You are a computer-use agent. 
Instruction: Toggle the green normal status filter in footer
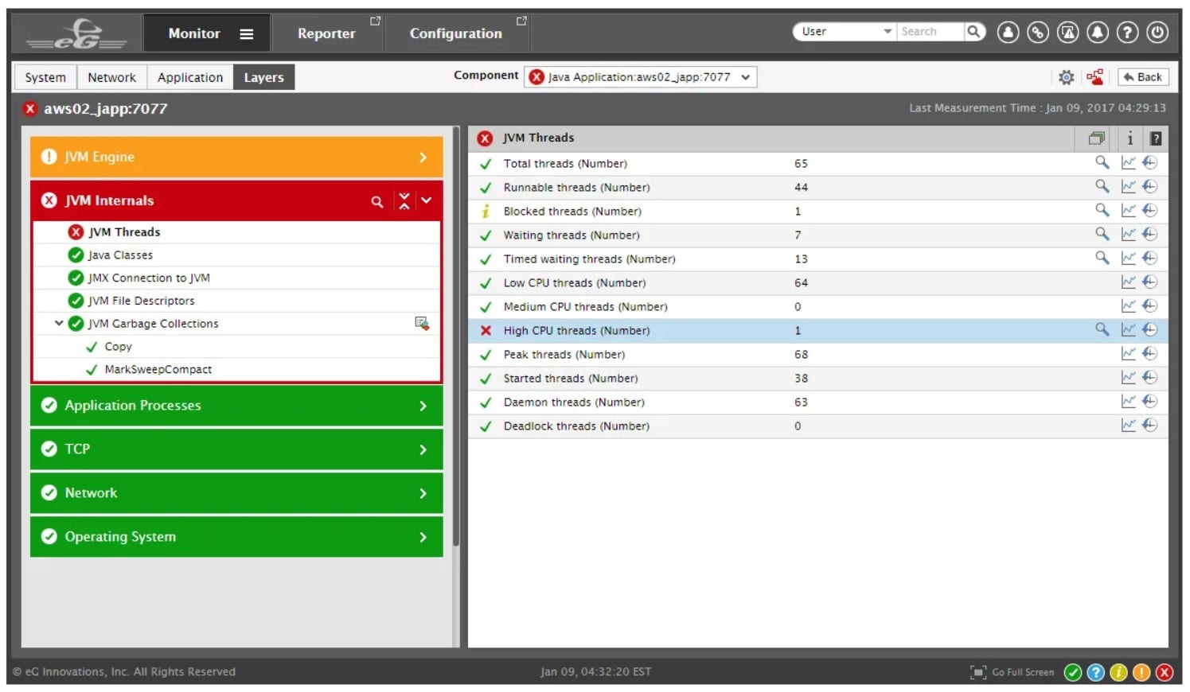1073,673
